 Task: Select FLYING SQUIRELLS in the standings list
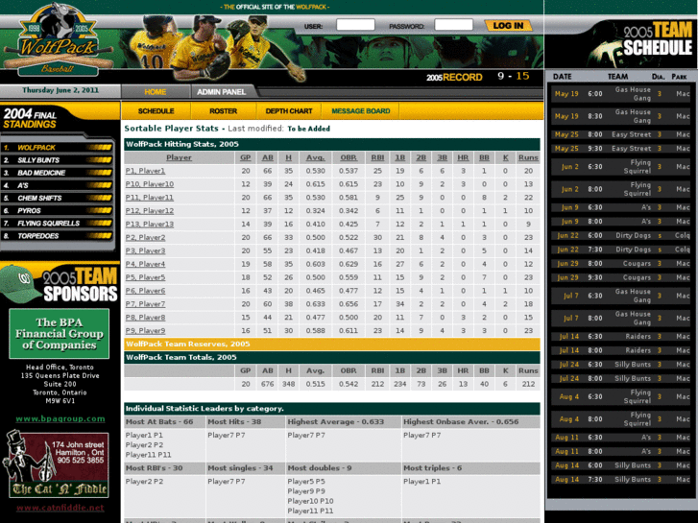tap(57, 224)
